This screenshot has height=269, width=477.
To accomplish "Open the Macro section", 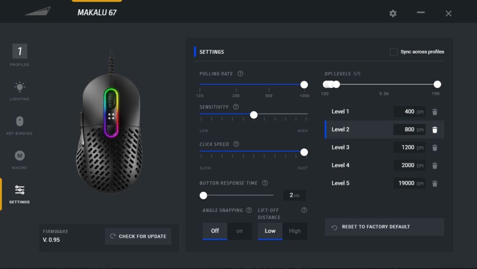I will (20, 159).
